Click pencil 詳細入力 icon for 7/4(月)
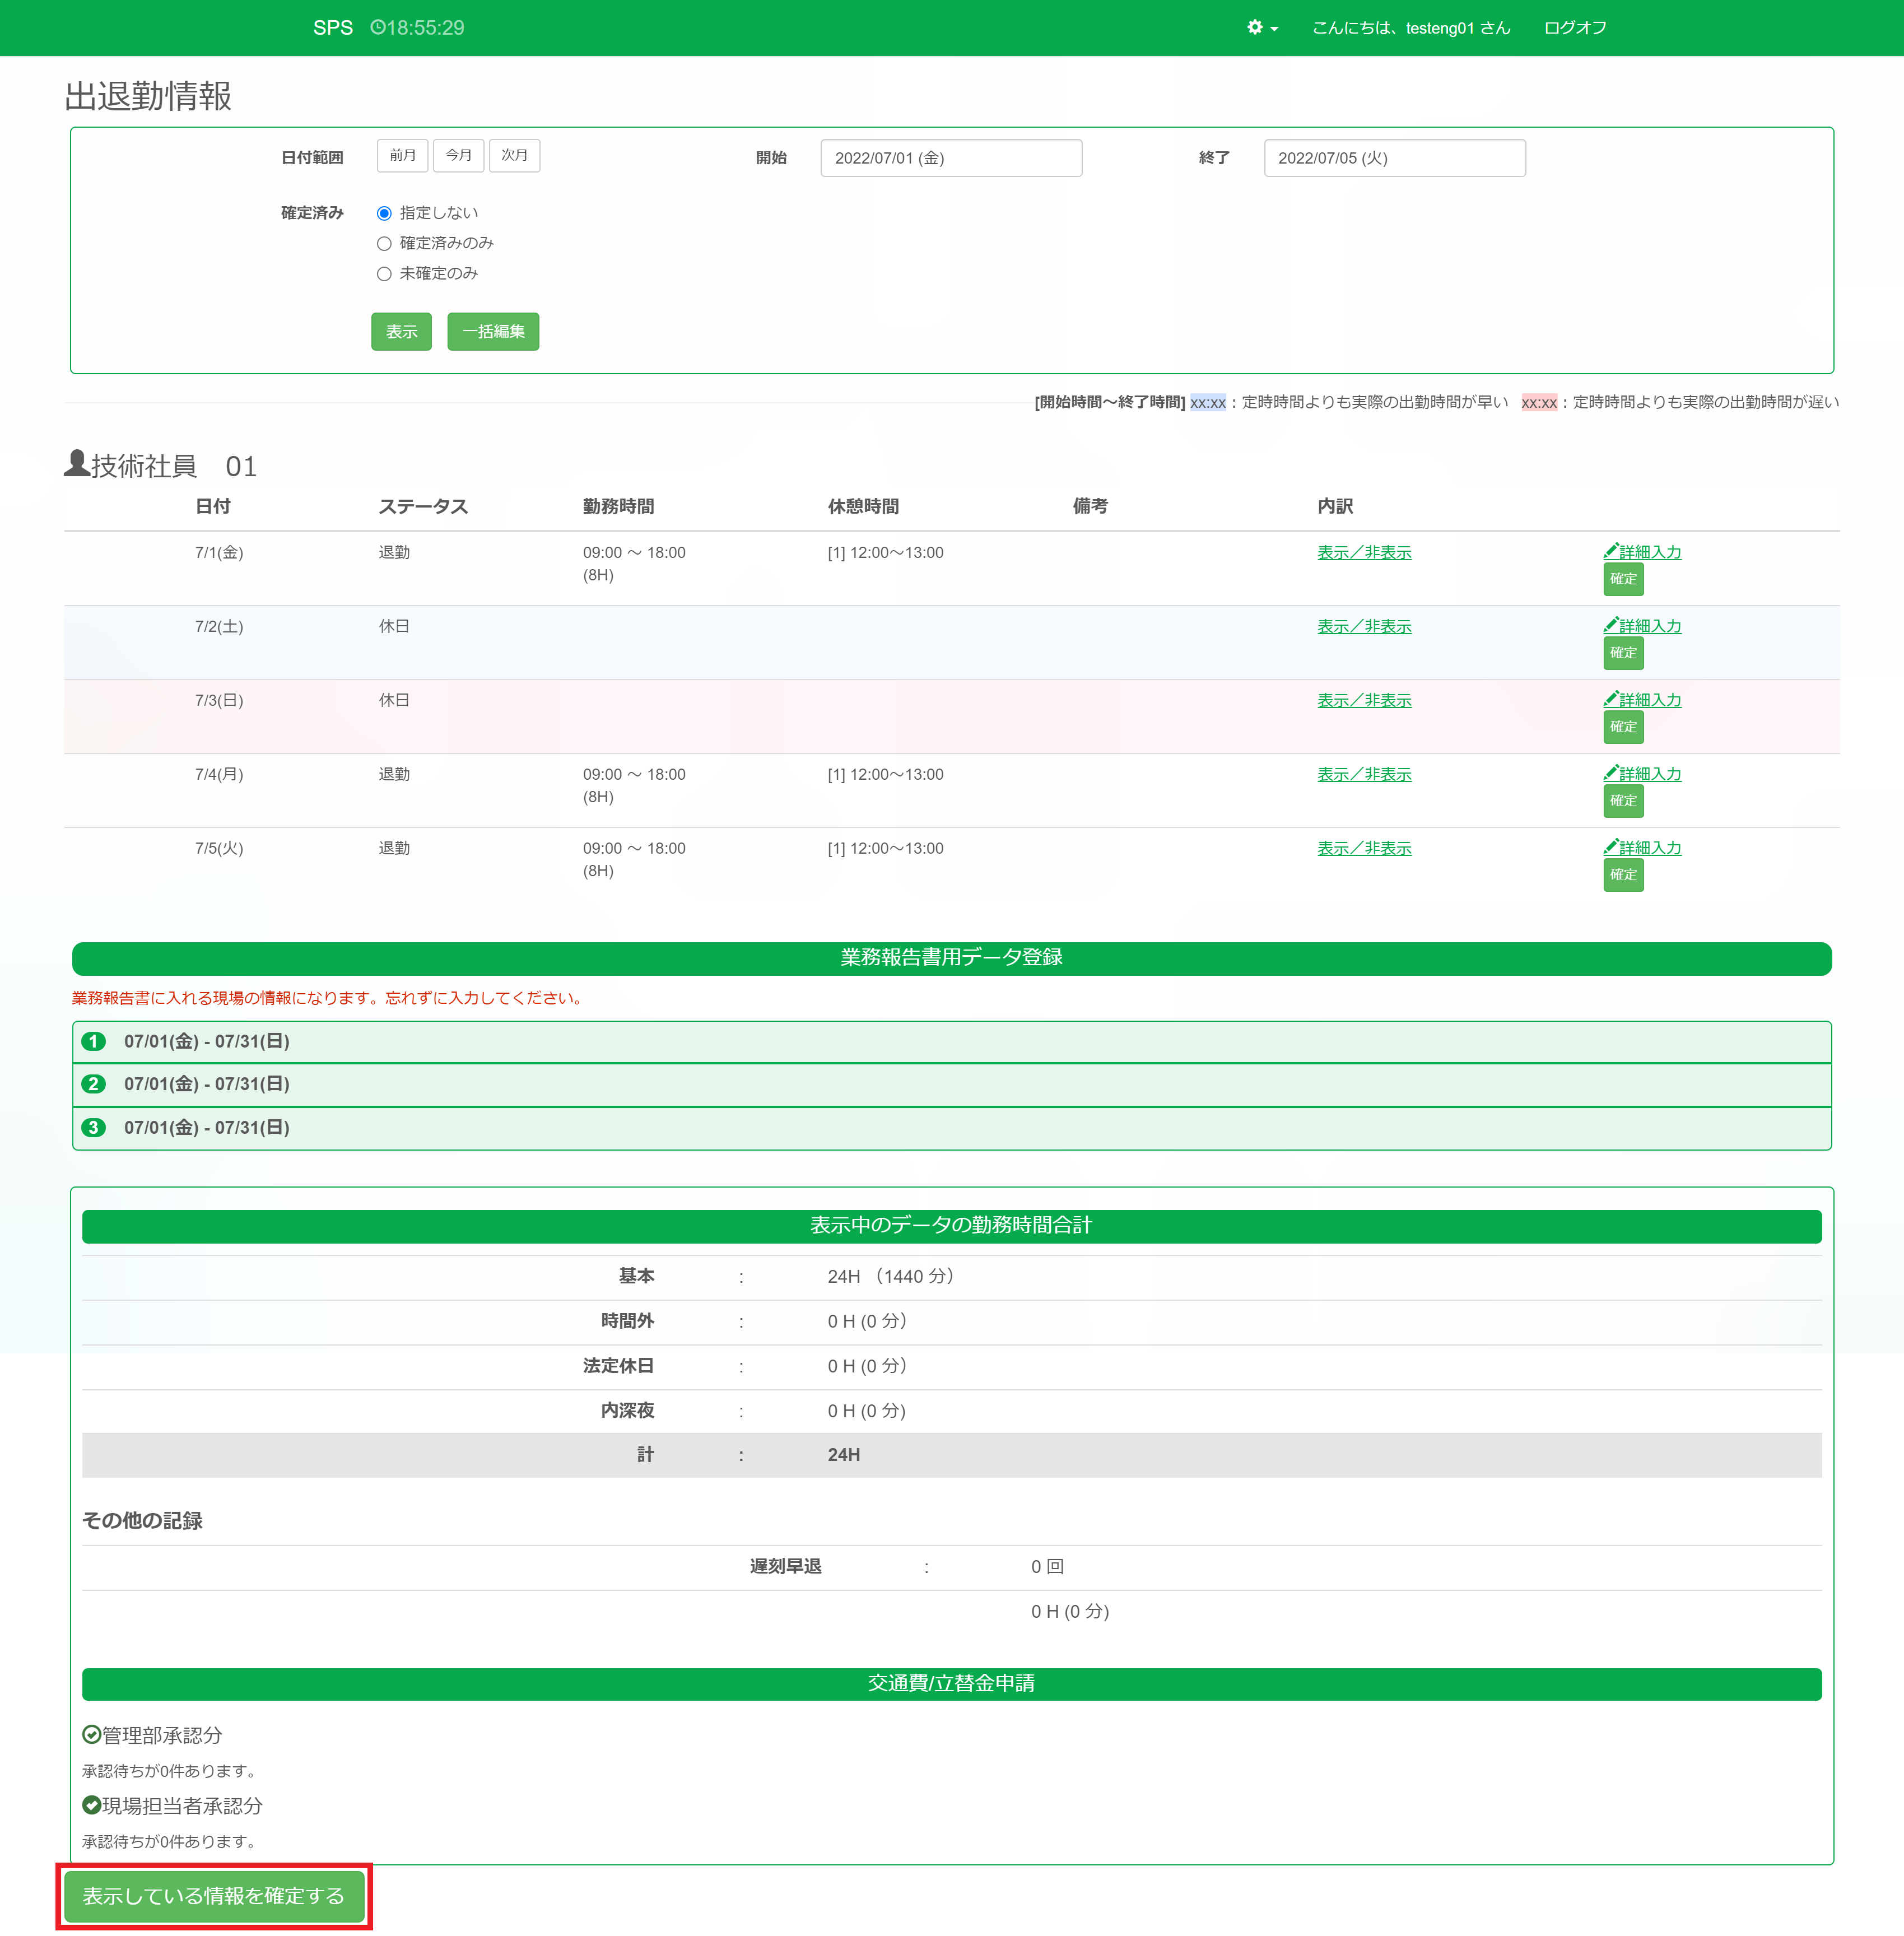 pyautogui.click(x=1610, y=773)
